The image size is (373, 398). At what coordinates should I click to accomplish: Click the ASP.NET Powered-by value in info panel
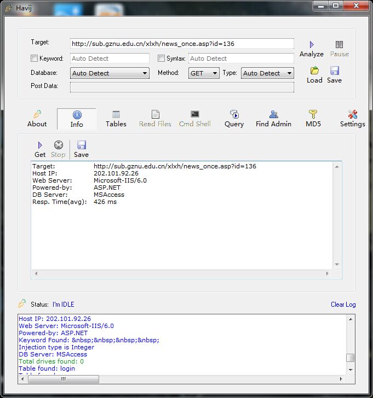[x=107, y=188]
